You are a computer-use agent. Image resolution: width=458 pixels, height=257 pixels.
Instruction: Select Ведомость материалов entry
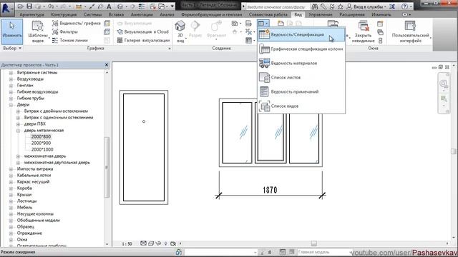pos(301,64)
